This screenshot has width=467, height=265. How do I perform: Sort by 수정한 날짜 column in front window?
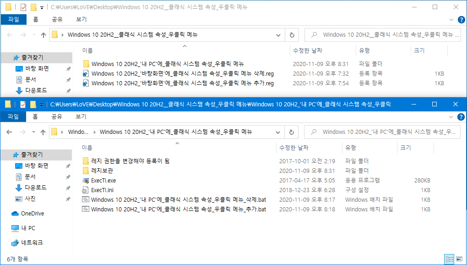(x=293, y=148)
